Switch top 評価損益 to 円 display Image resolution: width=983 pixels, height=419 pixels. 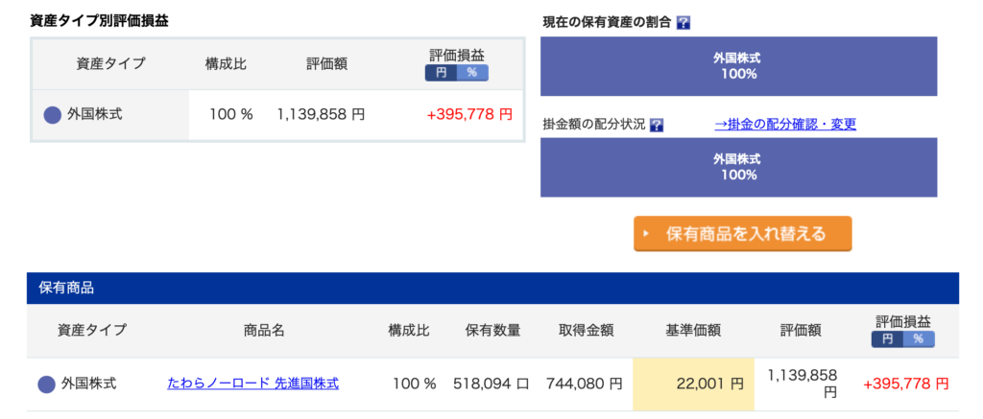[x=441, y=73]
